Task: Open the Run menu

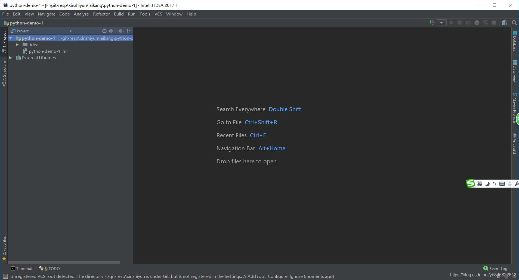Action: pos(132,14)
